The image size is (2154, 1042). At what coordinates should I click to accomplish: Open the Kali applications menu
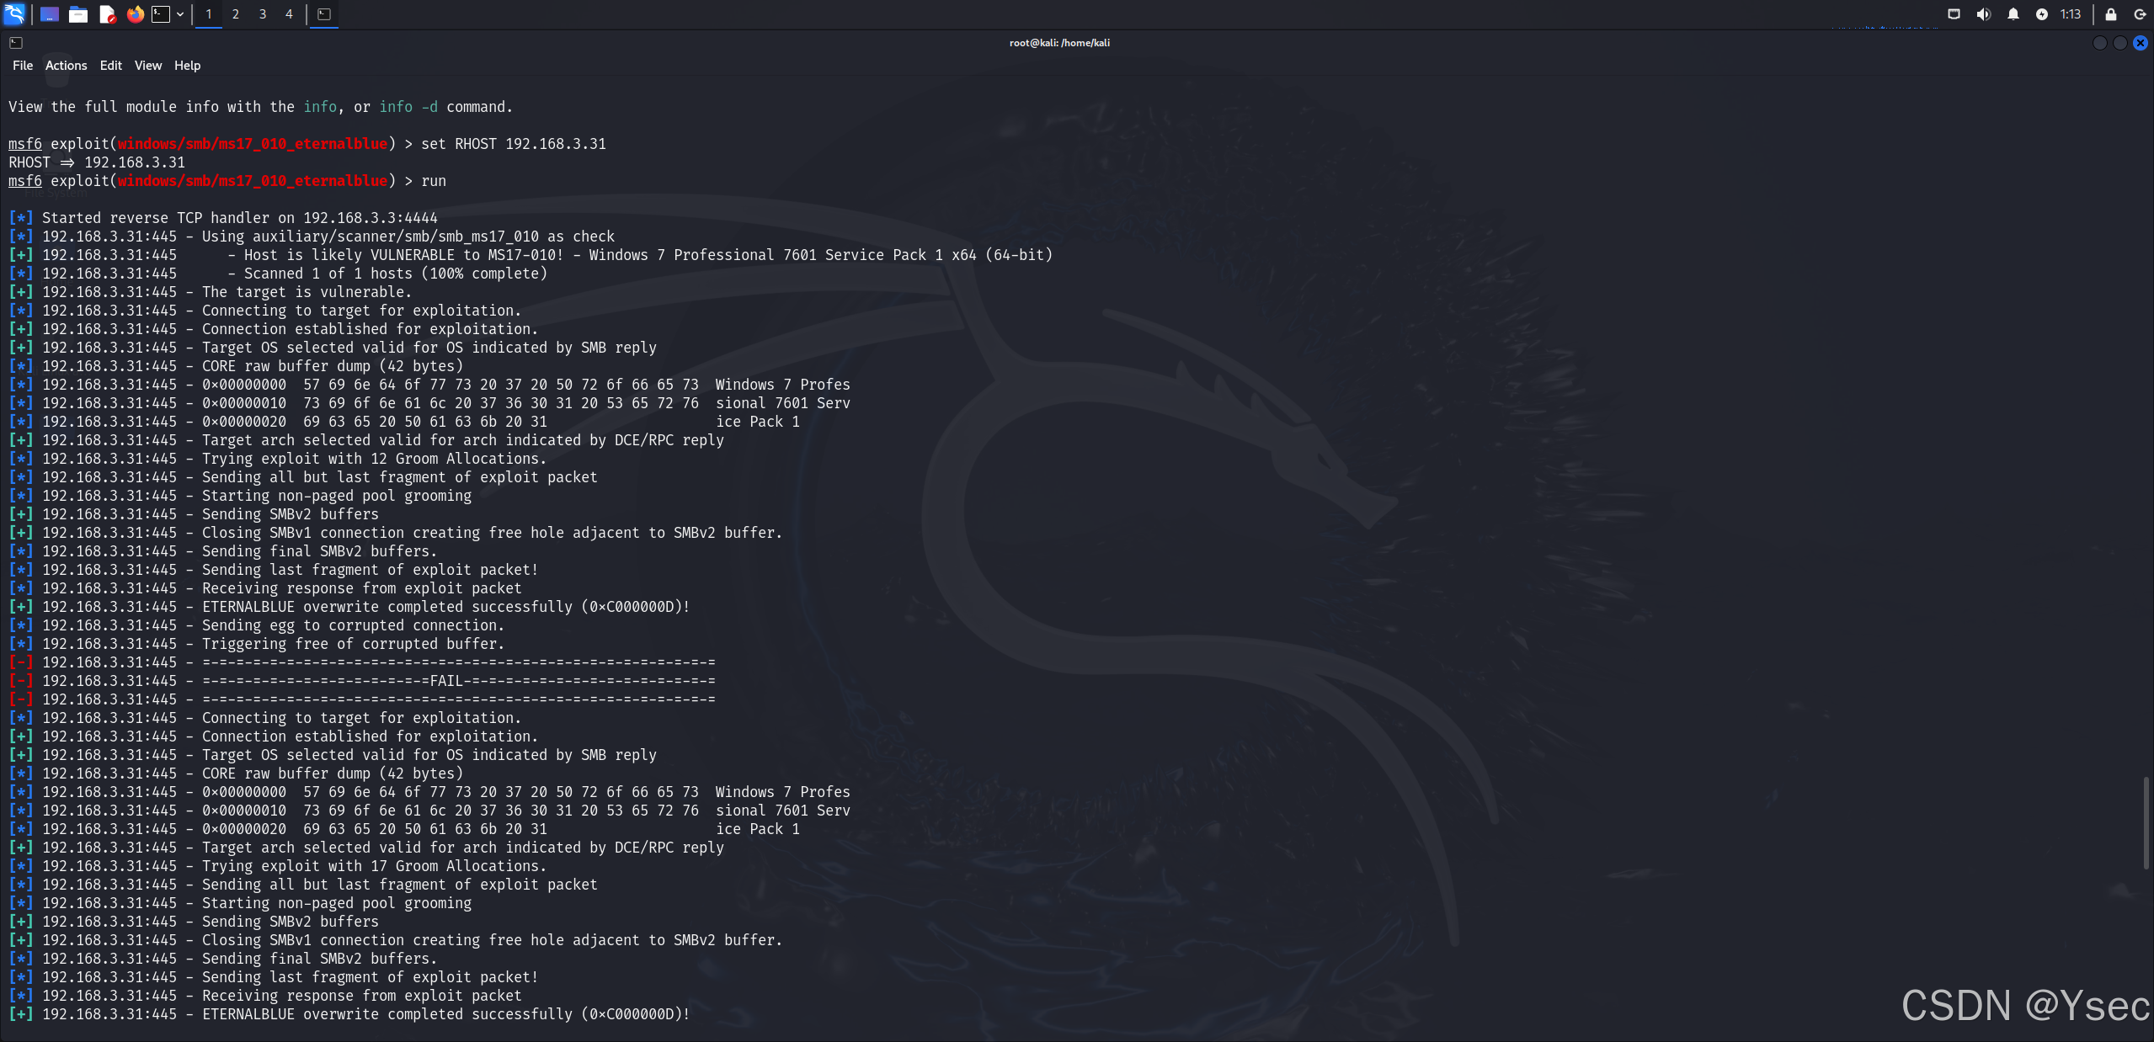(14, 13)
